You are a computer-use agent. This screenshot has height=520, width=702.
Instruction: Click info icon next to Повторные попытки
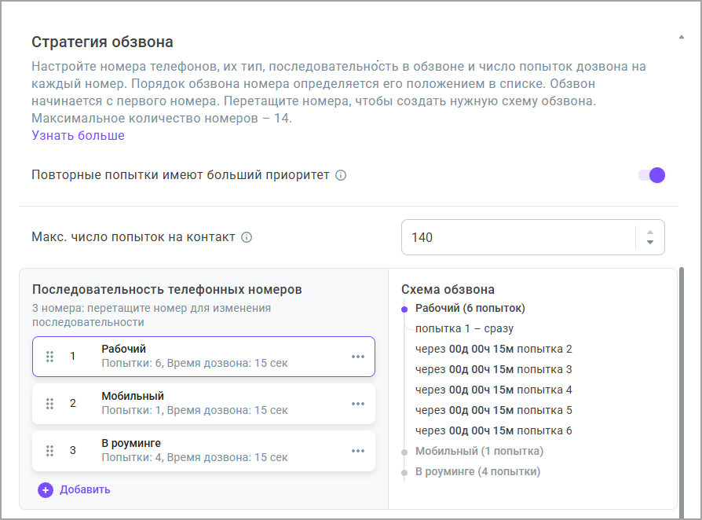[x=341, y=175]
